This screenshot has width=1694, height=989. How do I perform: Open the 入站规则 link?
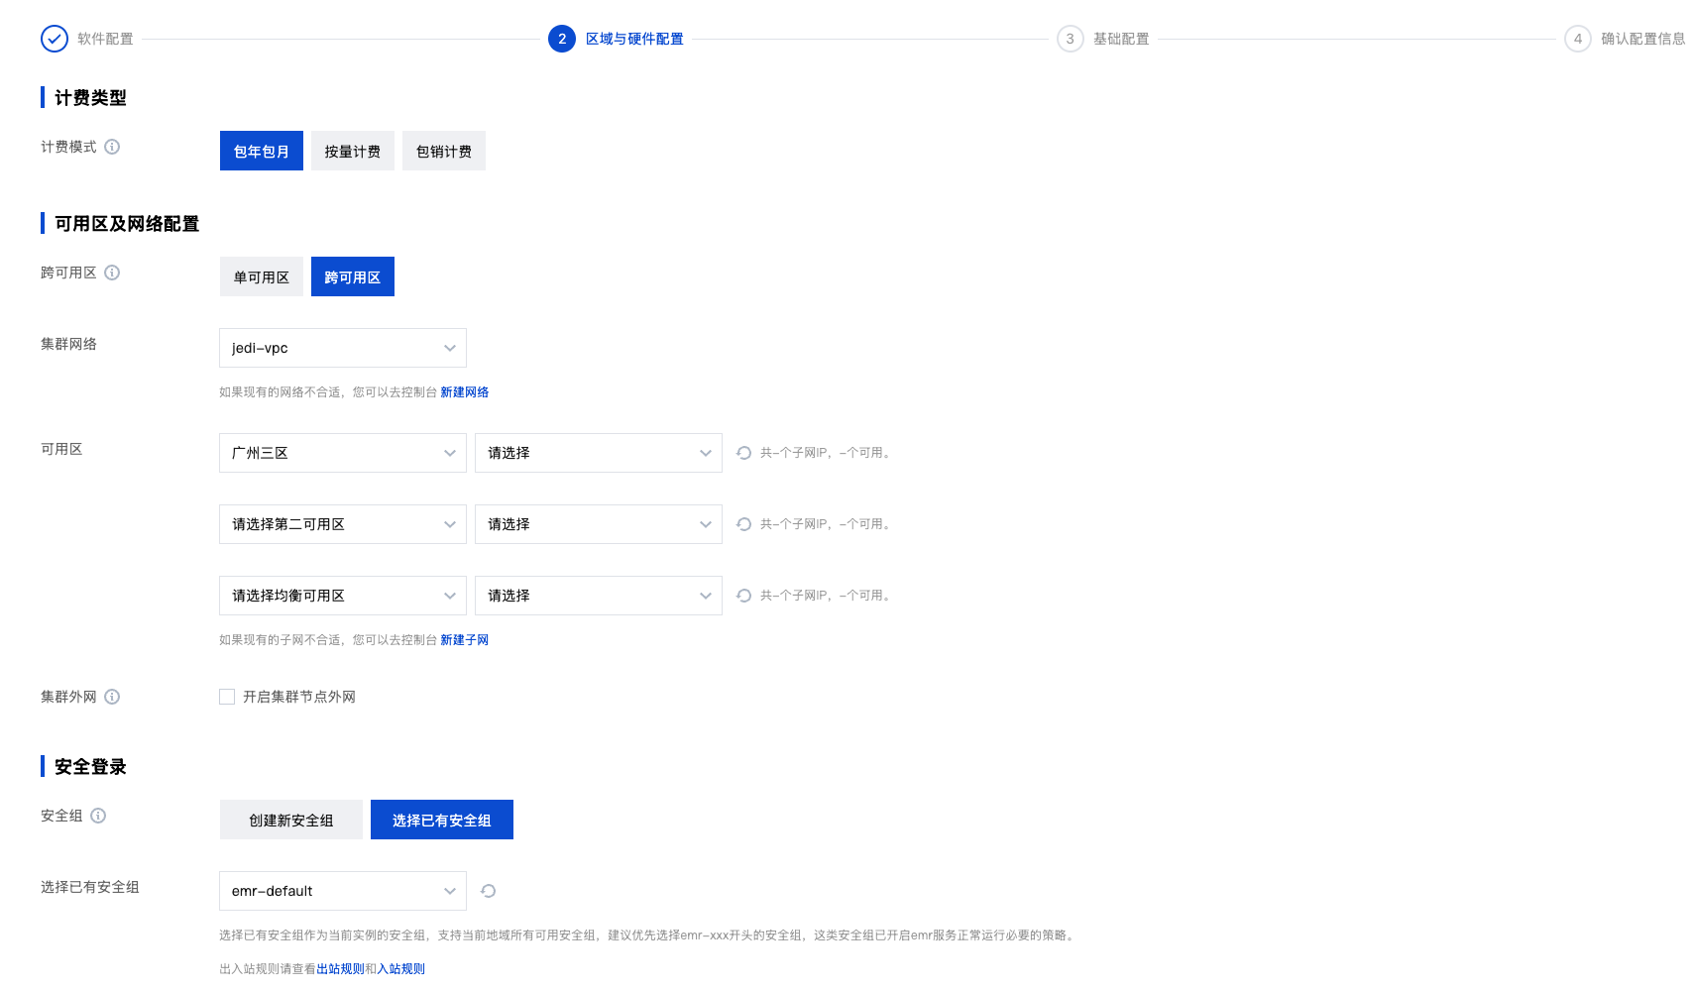tap(400, 969)
